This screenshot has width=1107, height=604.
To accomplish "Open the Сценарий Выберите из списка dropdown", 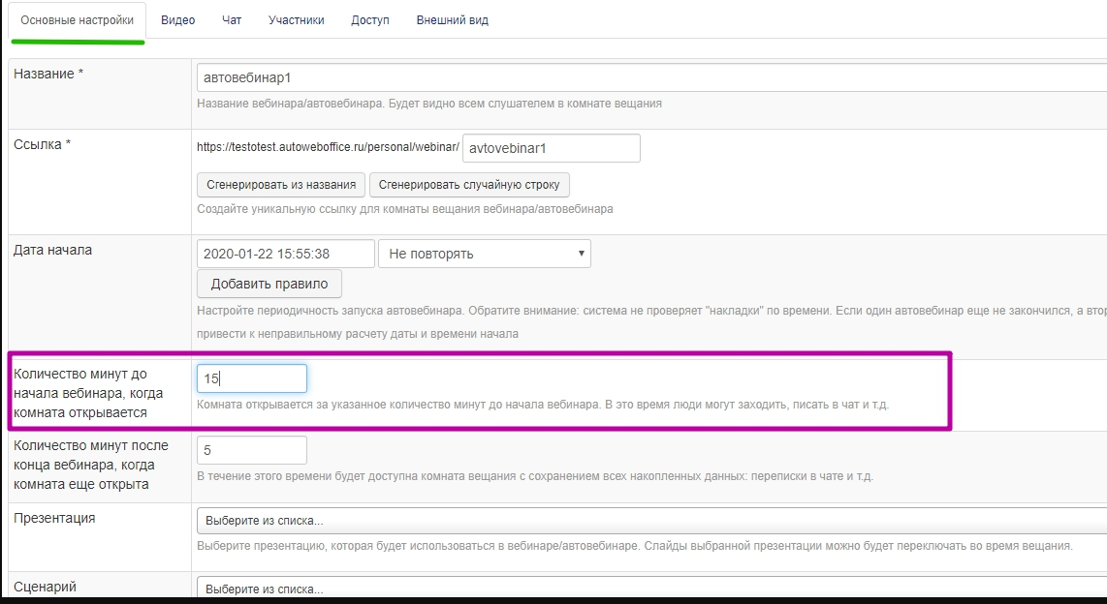I will [649, 589].
